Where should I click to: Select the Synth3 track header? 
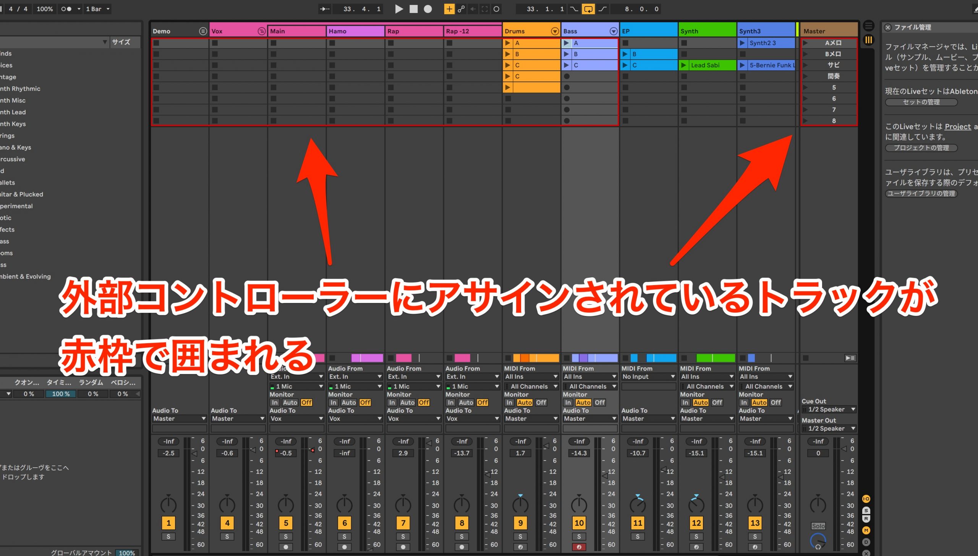pos(766,31)
